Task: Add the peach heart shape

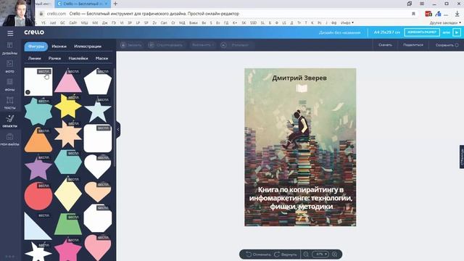Action: click(98, 192)
